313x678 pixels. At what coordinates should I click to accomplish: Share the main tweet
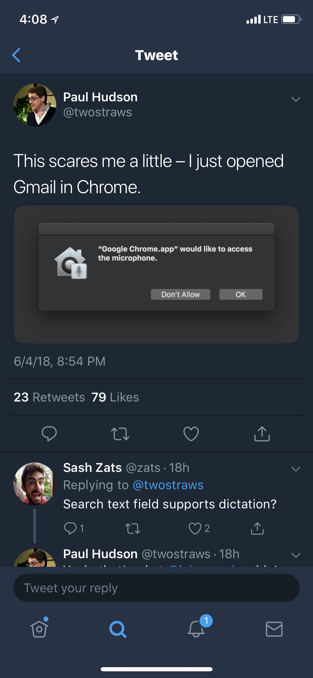click(262, 434)
